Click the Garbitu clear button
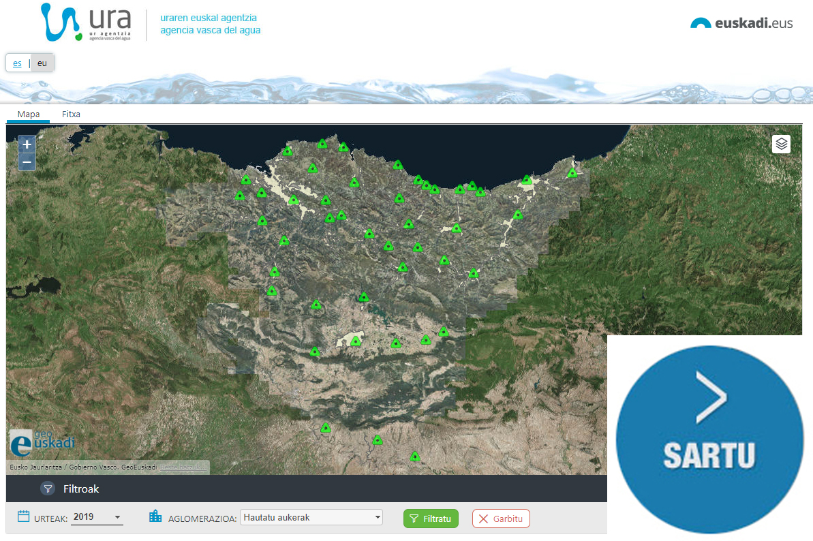This screenshot has height=541, width=813. coord(501,519)
